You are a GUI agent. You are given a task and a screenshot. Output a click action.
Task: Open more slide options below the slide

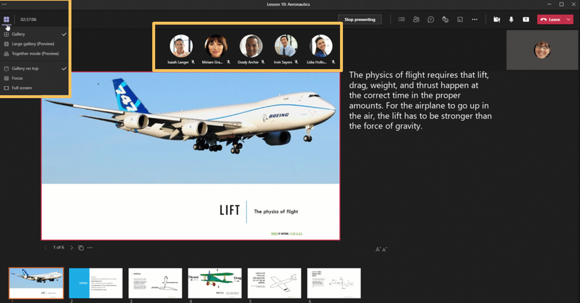click(x=90, y=248)
